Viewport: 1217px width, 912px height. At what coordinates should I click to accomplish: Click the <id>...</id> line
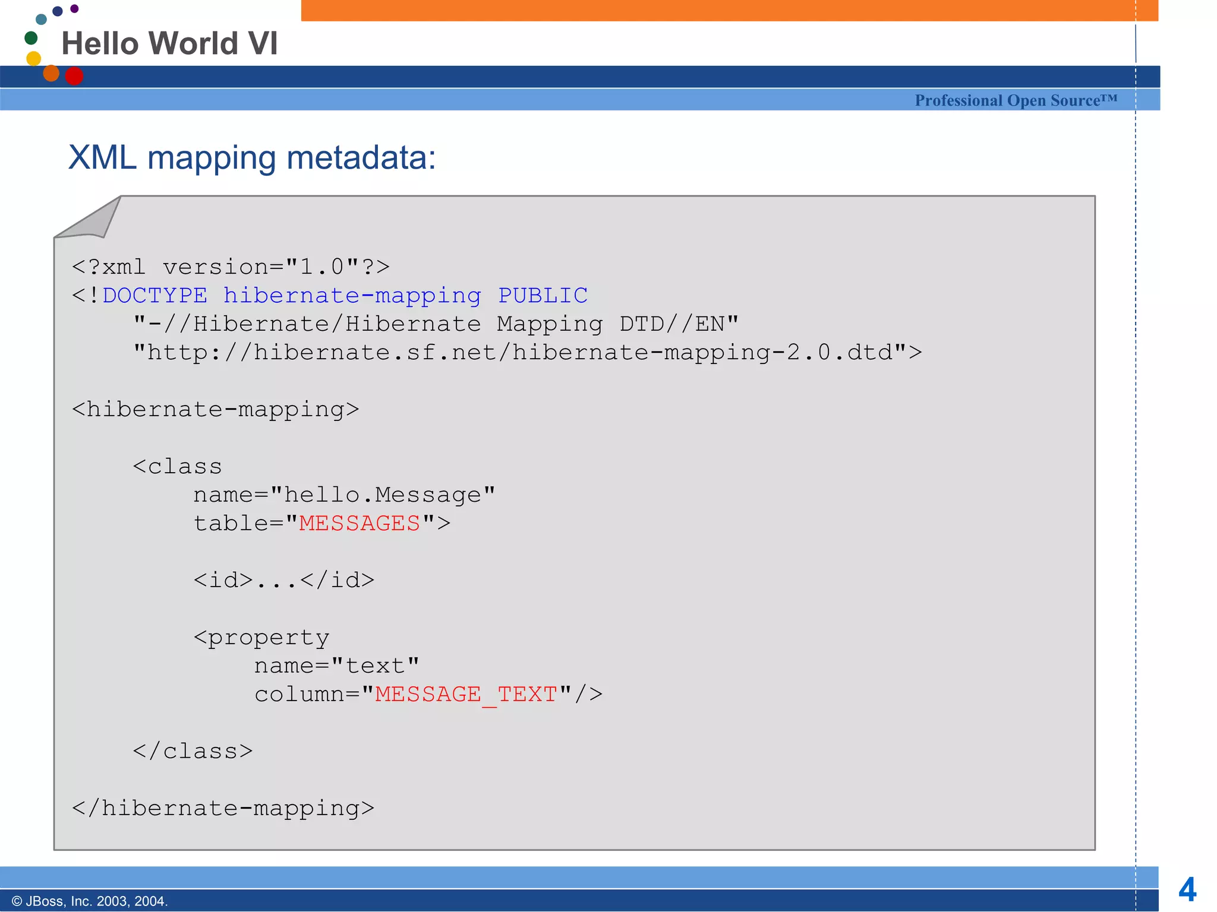coord(284,580)
